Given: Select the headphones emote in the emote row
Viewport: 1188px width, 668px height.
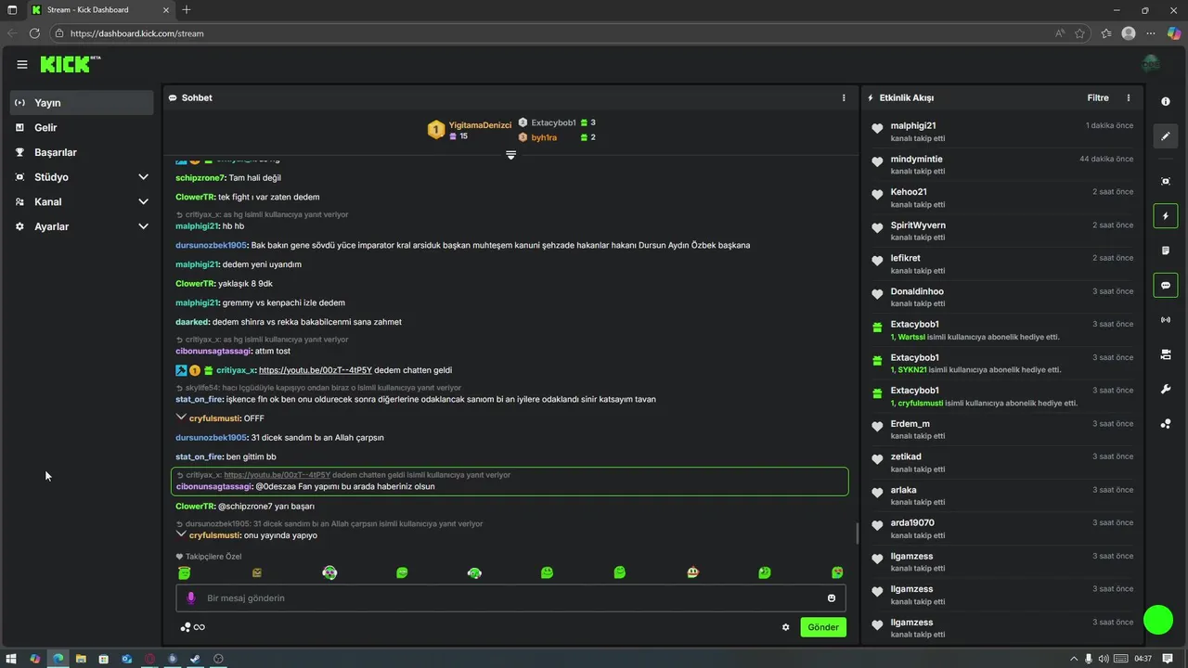Looking at the screenshot, I should (x=474, y=573).
